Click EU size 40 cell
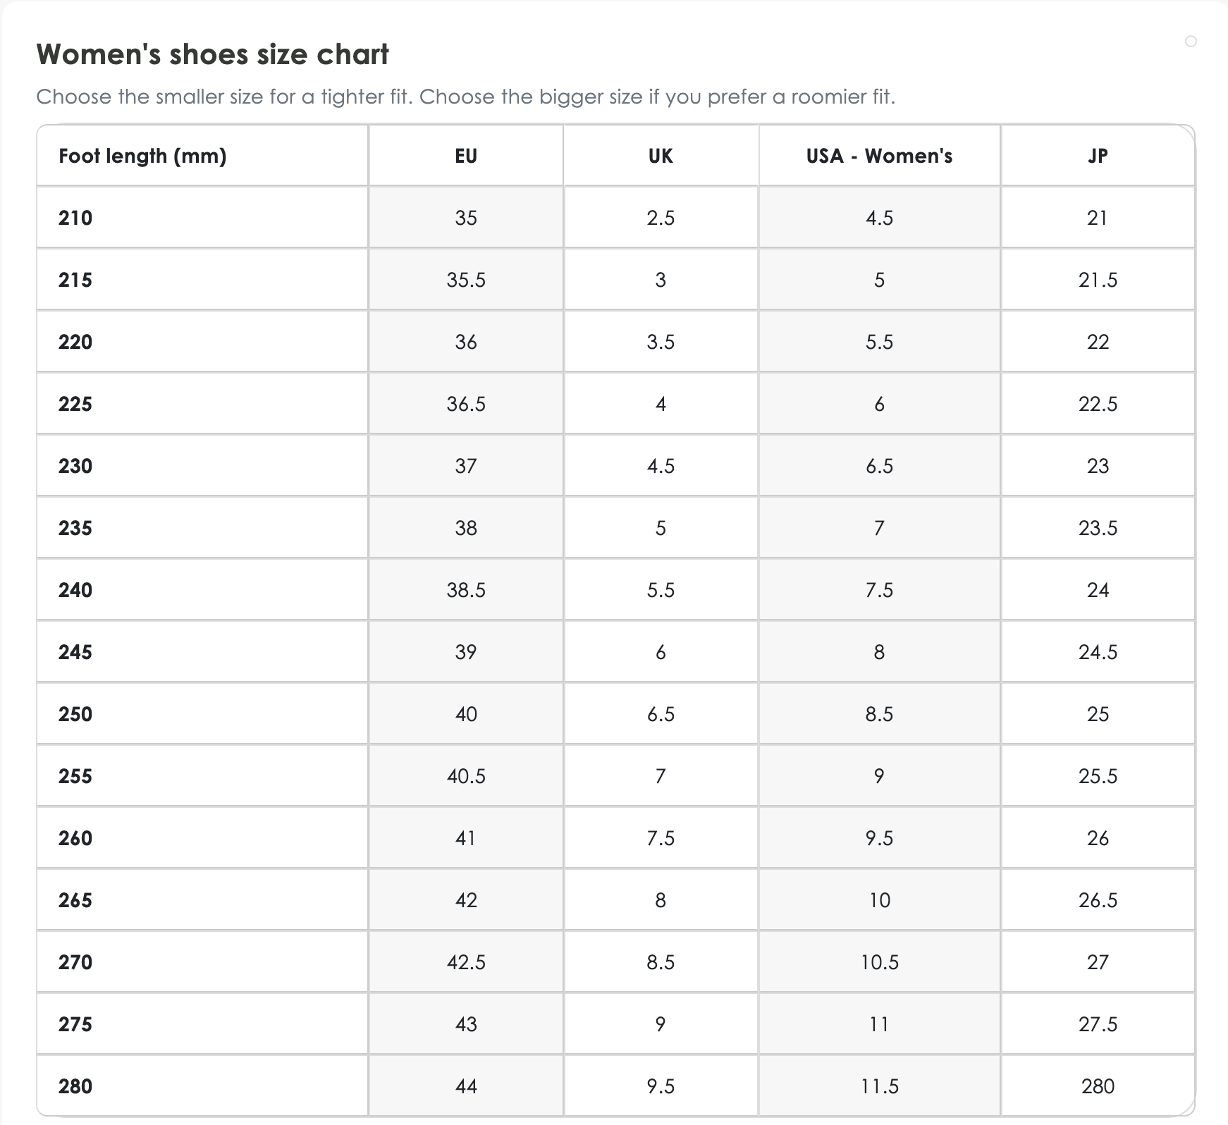Viewport: 1228px width, 1125px height. [x=466, y=714]
